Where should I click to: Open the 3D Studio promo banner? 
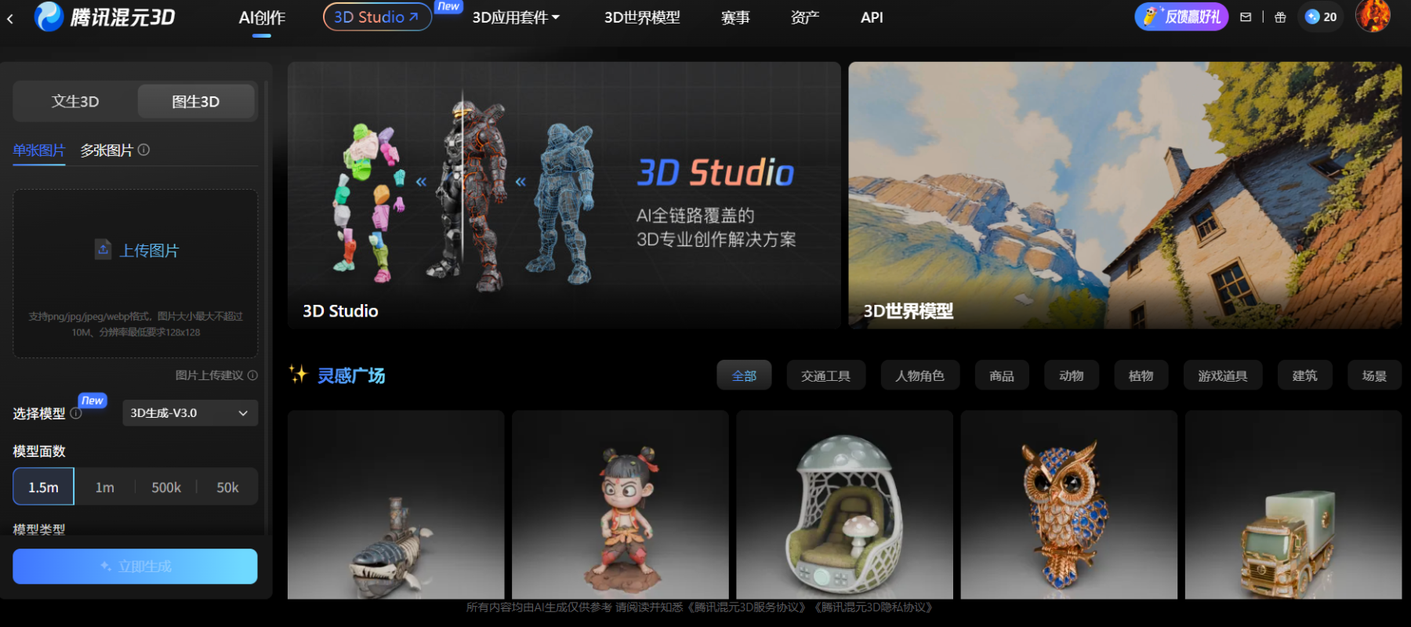coord(564,195)
